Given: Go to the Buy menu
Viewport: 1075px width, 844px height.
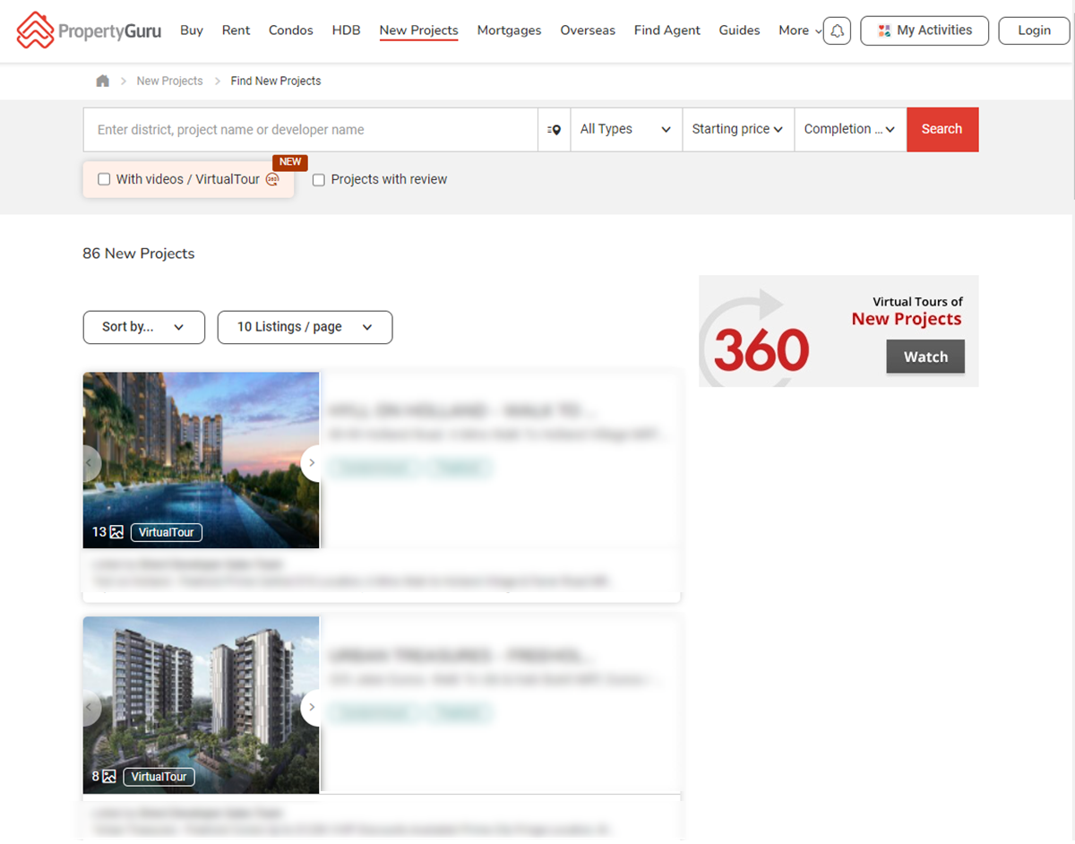Looking at the screenshot, I should coord(192,30).
